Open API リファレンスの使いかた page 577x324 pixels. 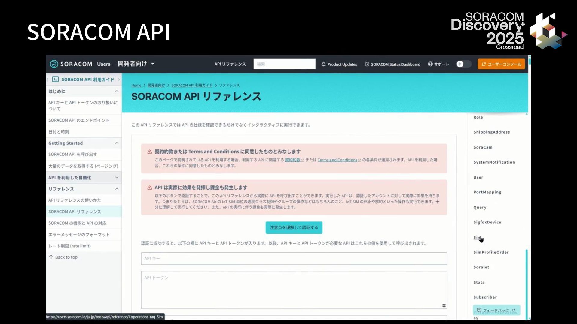tap(84, 200)
